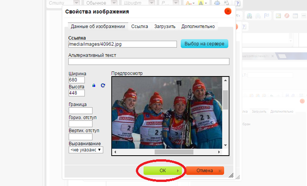Switch to the Ссылка tab

click(140, 27)
